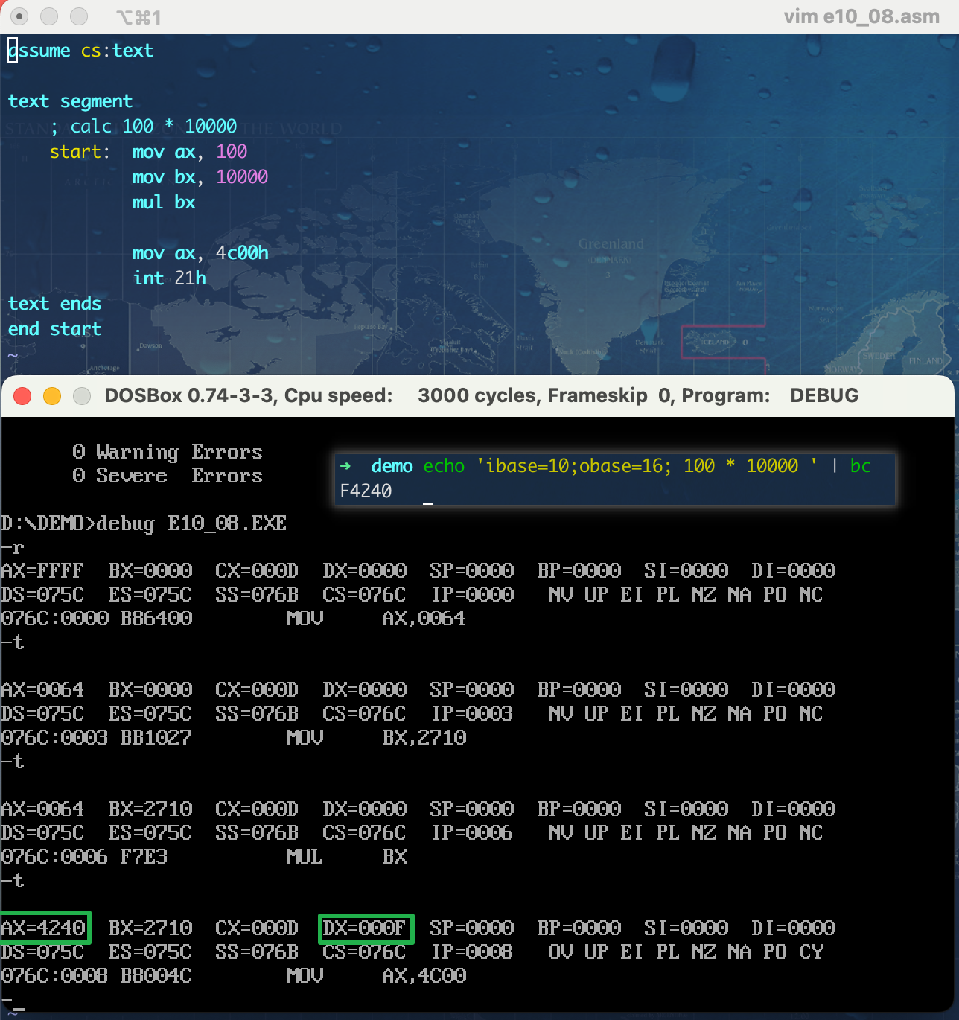Click the highlighted AX=4240 register
Image resolution: width=959 pixels, height=1020 pixels.
[44, 928]
